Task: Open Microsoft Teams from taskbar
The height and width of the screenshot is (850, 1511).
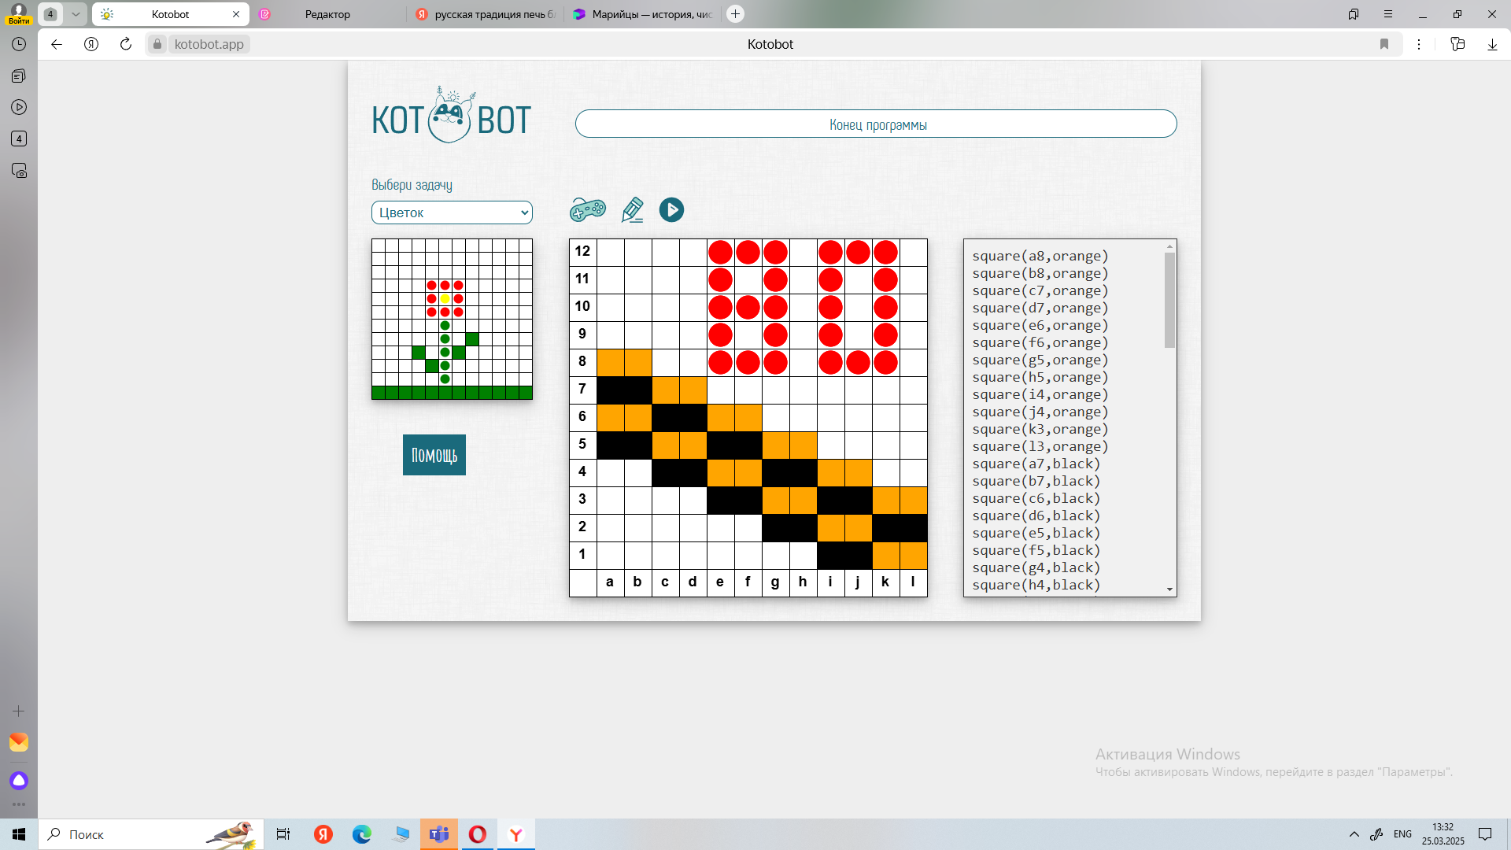Action: (439, 834)
